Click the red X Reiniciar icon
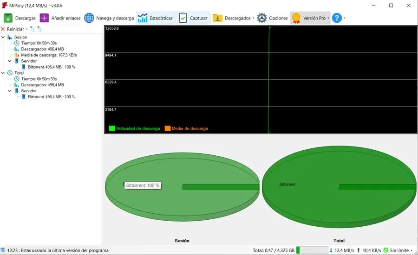418x255 pixels. [3, 29]
